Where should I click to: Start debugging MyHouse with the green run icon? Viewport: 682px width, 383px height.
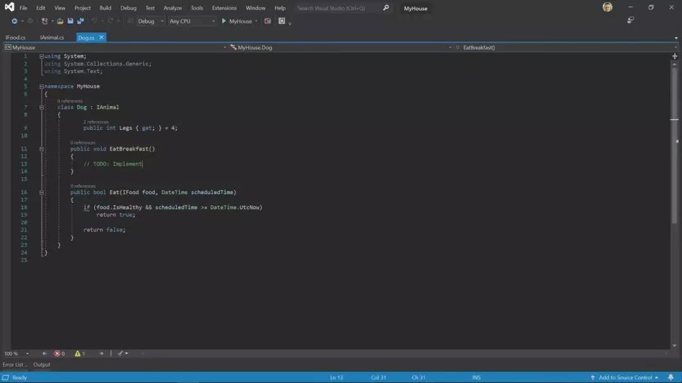(x=224, y=21)
